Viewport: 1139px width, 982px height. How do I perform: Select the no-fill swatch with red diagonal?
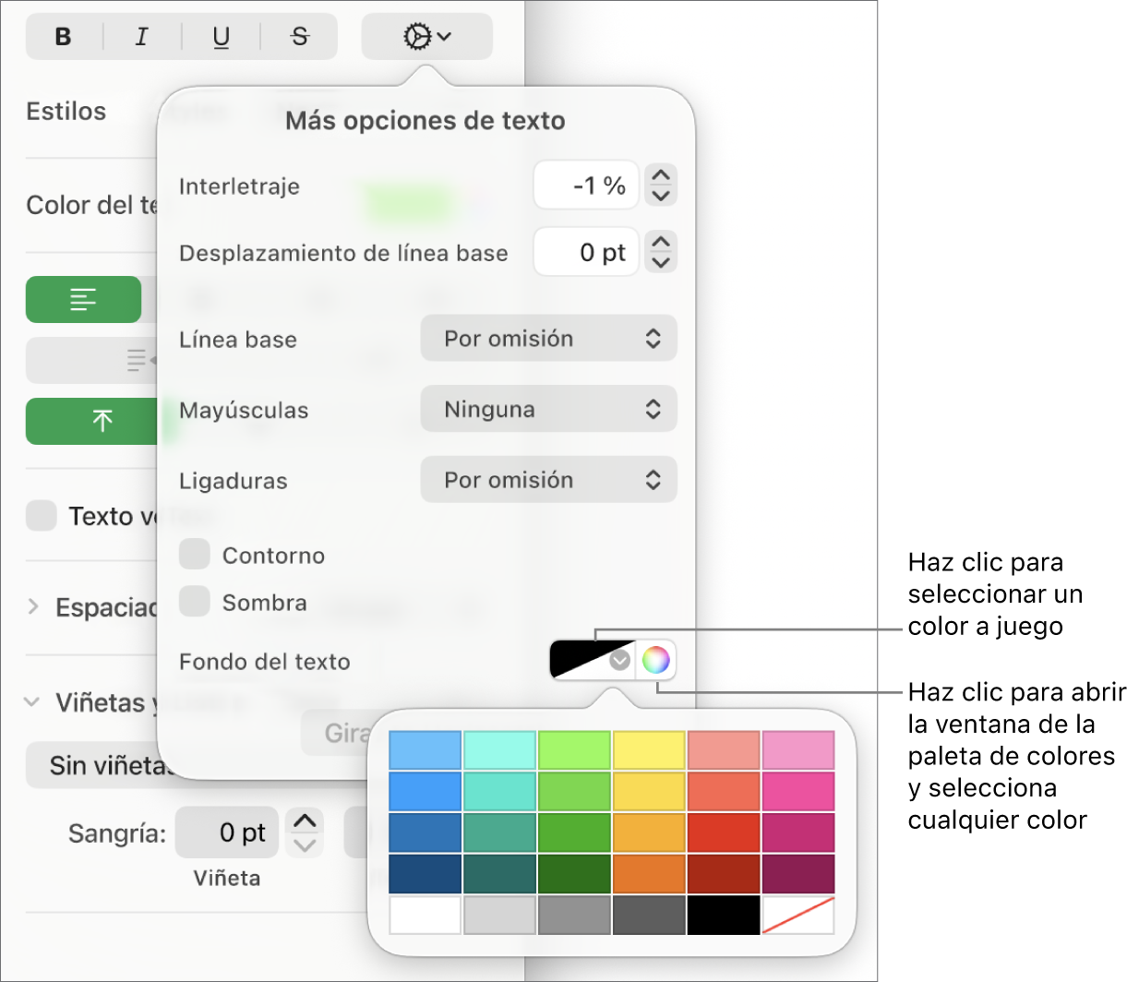[x=798, y=915]
